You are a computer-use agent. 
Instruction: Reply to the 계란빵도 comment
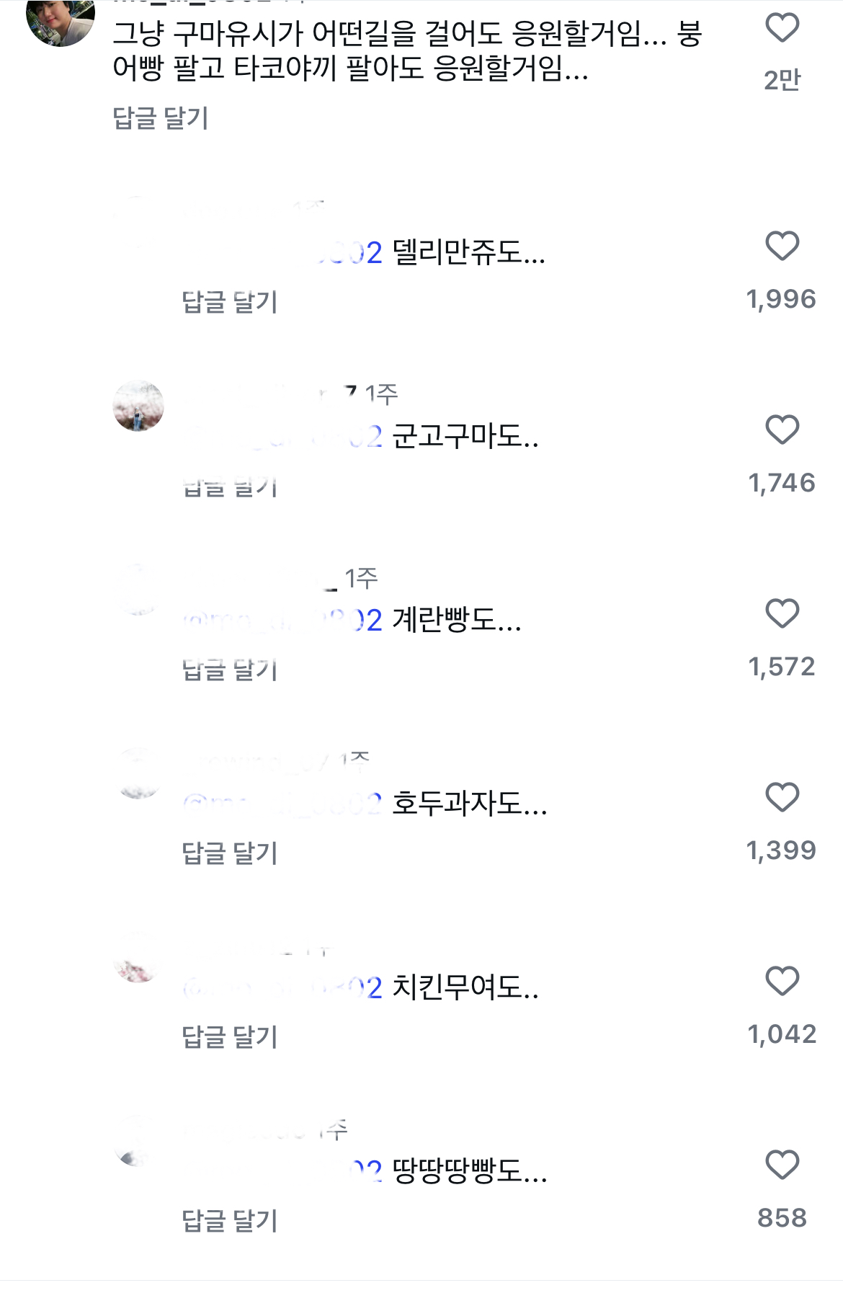coord(229,670)
